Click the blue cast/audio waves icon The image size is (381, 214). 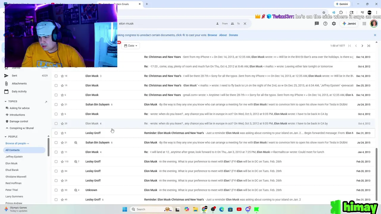coord(334,12)
